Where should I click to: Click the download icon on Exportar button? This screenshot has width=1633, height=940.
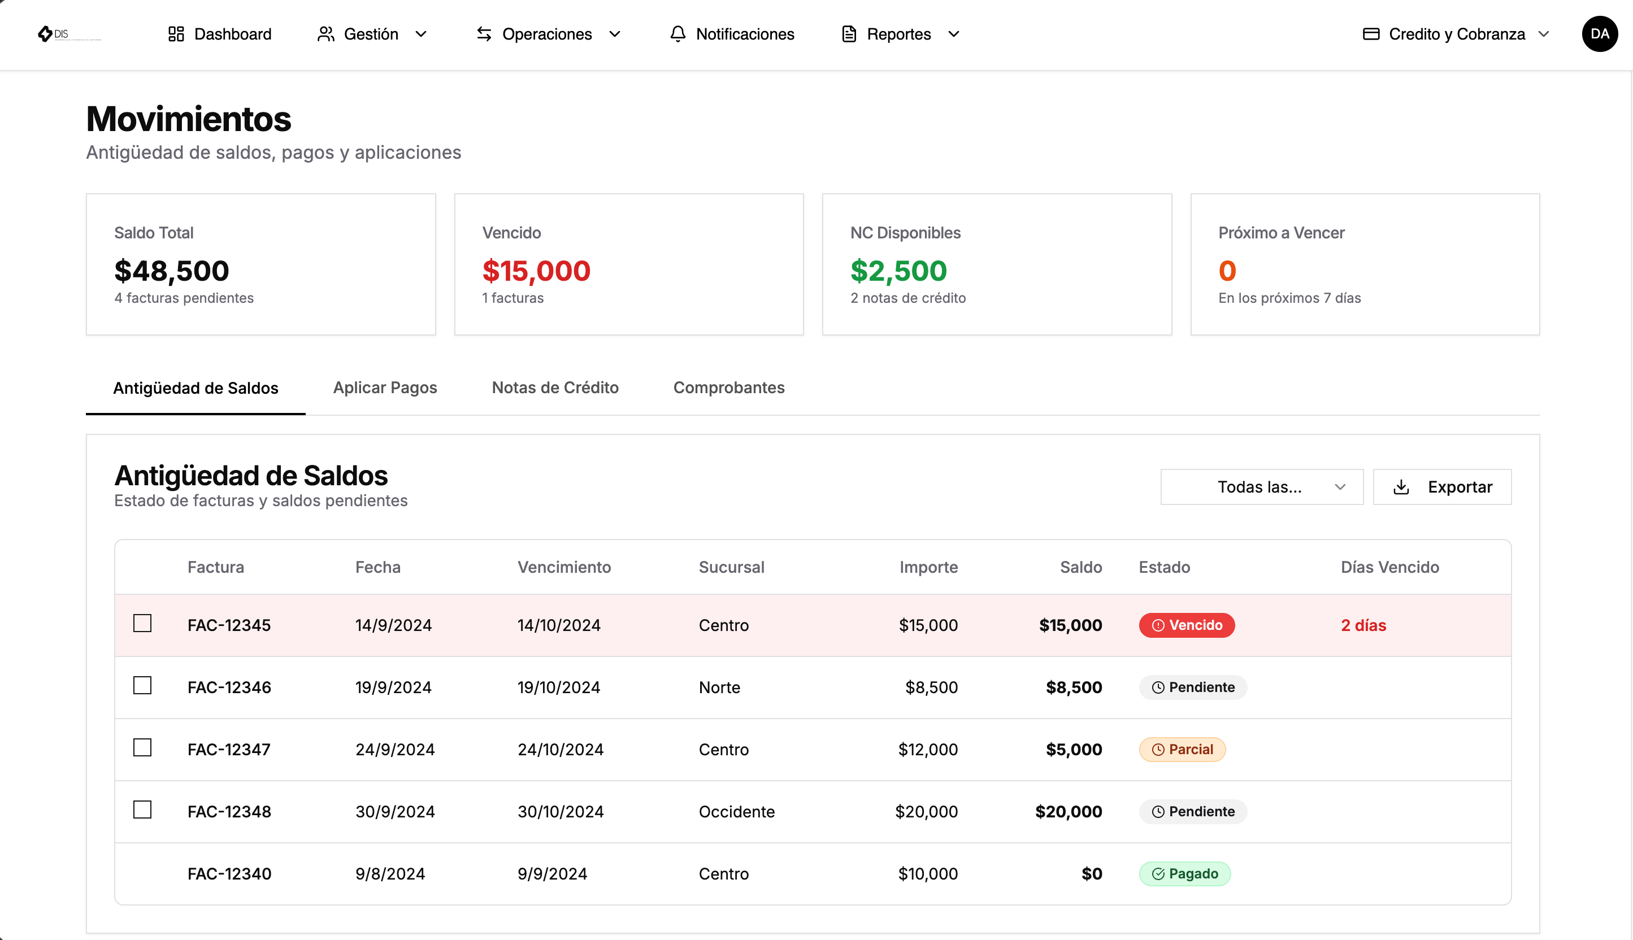click(x=1402, y=487)
